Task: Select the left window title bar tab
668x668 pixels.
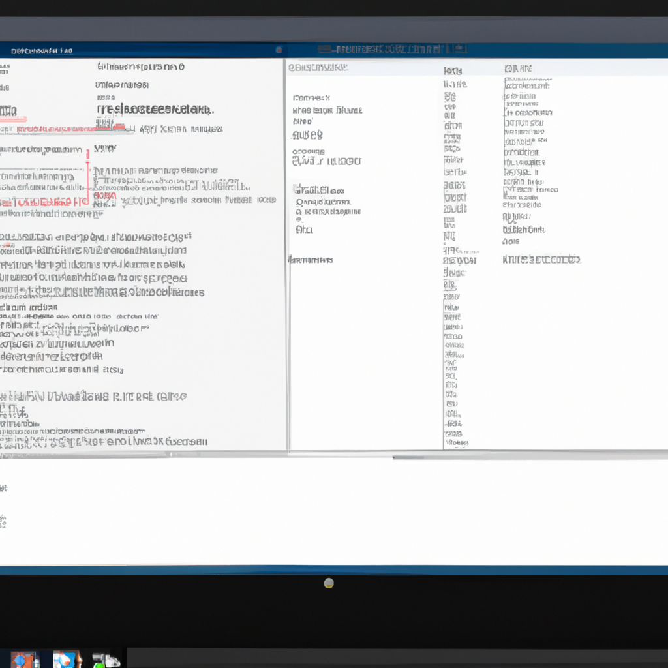Action: [x=40, y=50]
